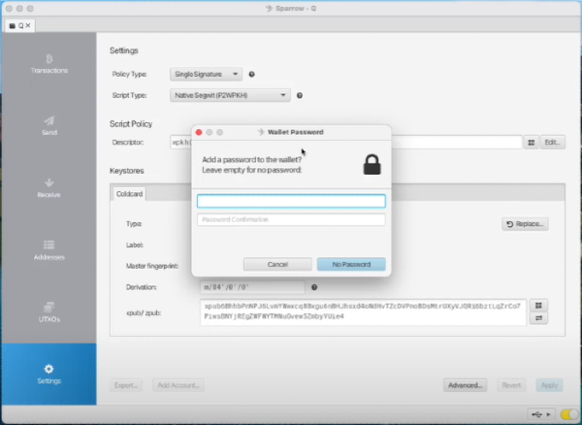The height and width of the screenshot is (425, 582).
Task: Click the Advanced... button
Action: tap(465, 384)
